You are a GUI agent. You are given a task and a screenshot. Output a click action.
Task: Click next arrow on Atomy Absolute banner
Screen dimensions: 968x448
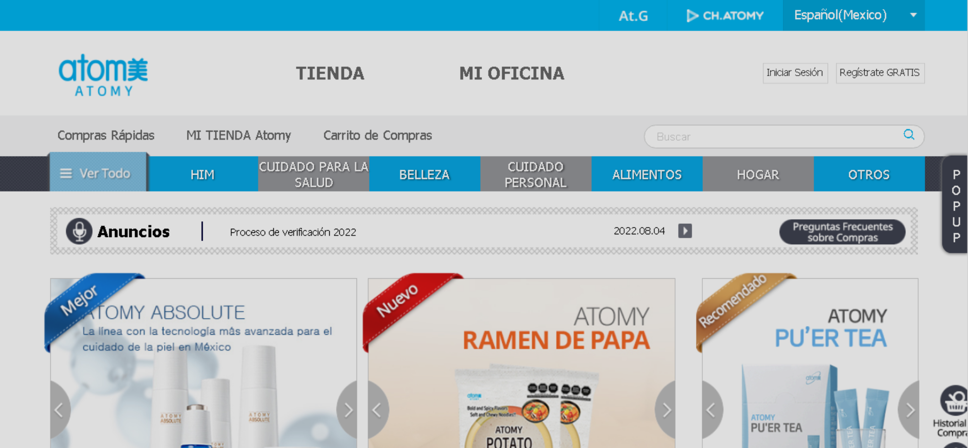click(x=347, y=410)
